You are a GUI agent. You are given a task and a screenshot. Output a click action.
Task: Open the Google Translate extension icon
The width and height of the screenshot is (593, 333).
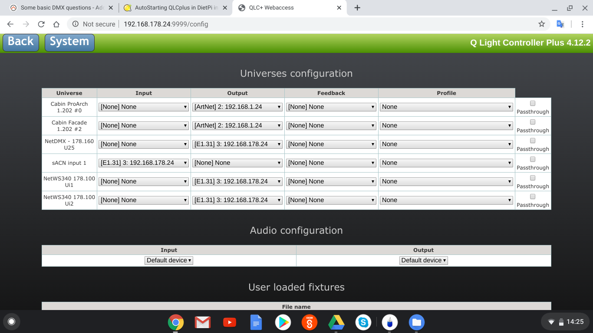pos(560,24)
